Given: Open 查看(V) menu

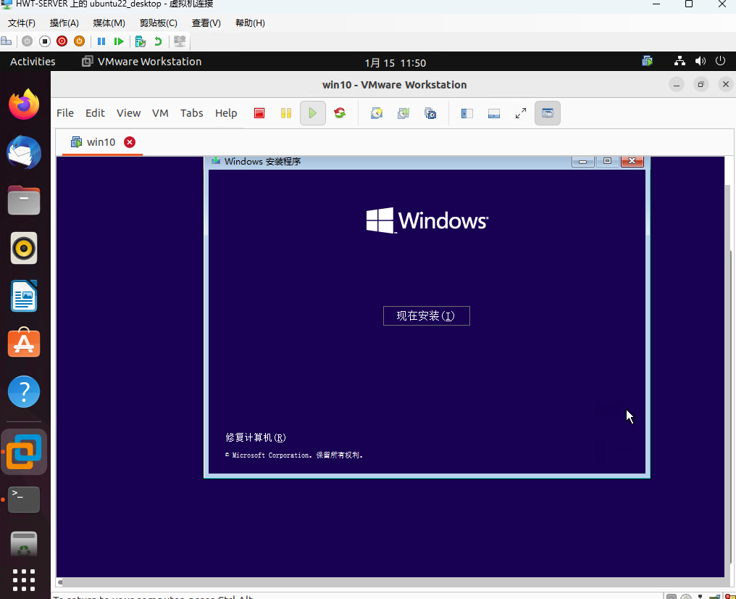Looking at the screenshot, I should pos(206,23).
